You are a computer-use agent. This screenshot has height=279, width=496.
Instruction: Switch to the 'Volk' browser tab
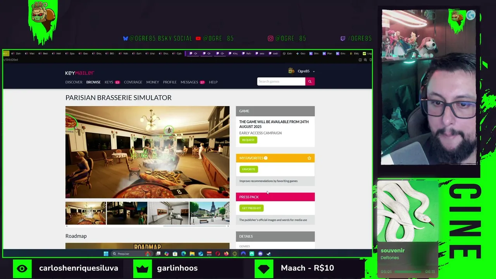click(124, 53)
